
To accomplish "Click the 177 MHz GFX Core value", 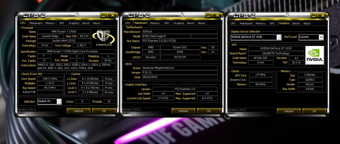I will 261,75.
